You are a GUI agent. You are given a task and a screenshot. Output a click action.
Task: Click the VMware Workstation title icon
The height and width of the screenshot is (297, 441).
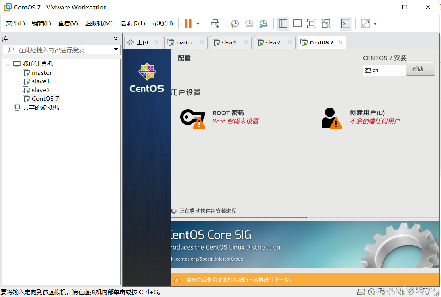pos(8,7)
